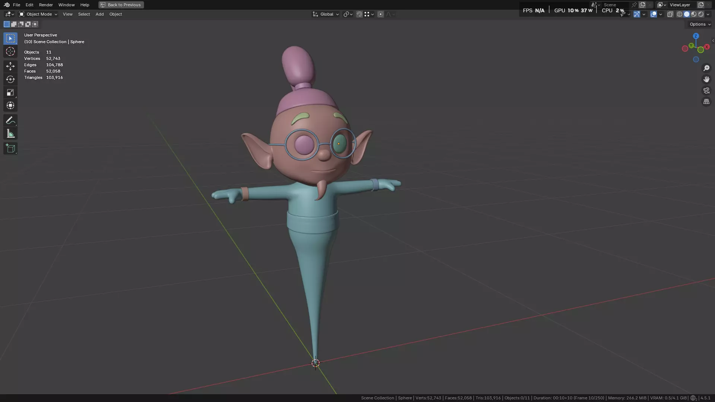
Task: Toggle viewport overlays
Action: point(654,14)
